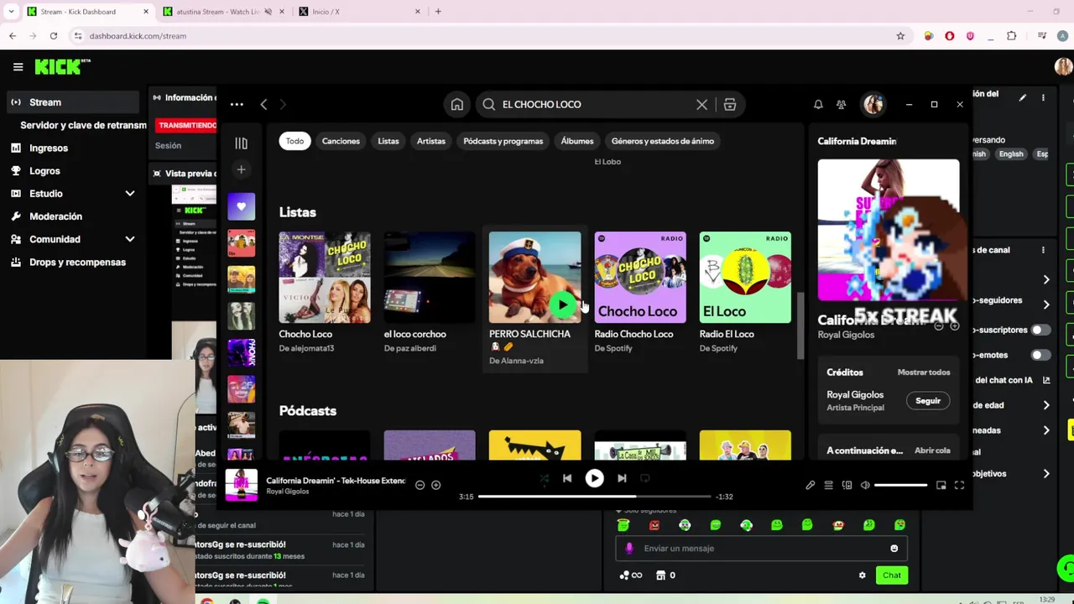Open the queue icon in player bar
Screen dimensions: 1074x604
pos(828,485)
